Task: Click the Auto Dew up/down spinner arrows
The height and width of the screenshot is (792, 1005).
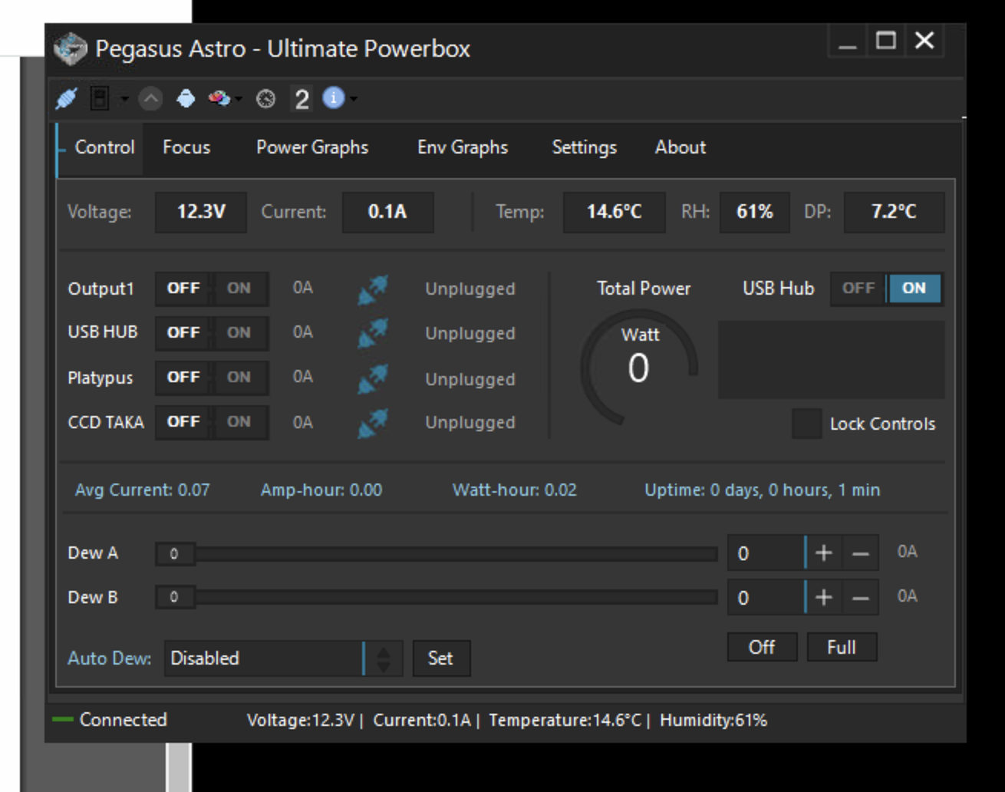Action: (x=384, y=658)
